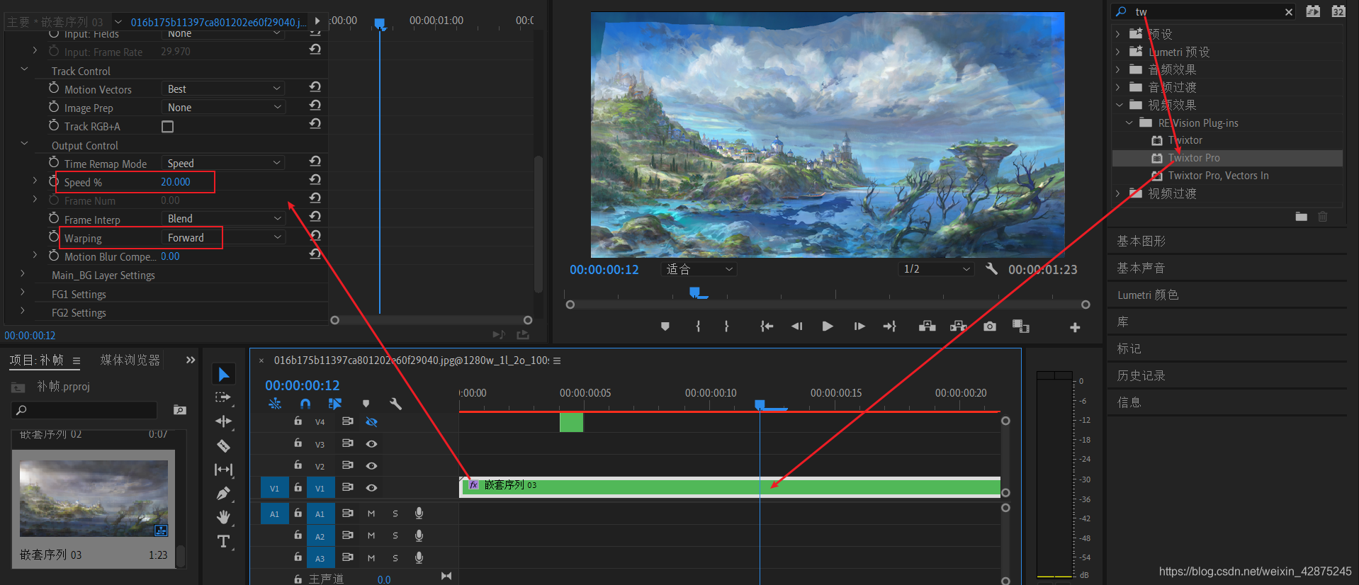
Task: Open the button editor plus icon
Action: 1075,327
